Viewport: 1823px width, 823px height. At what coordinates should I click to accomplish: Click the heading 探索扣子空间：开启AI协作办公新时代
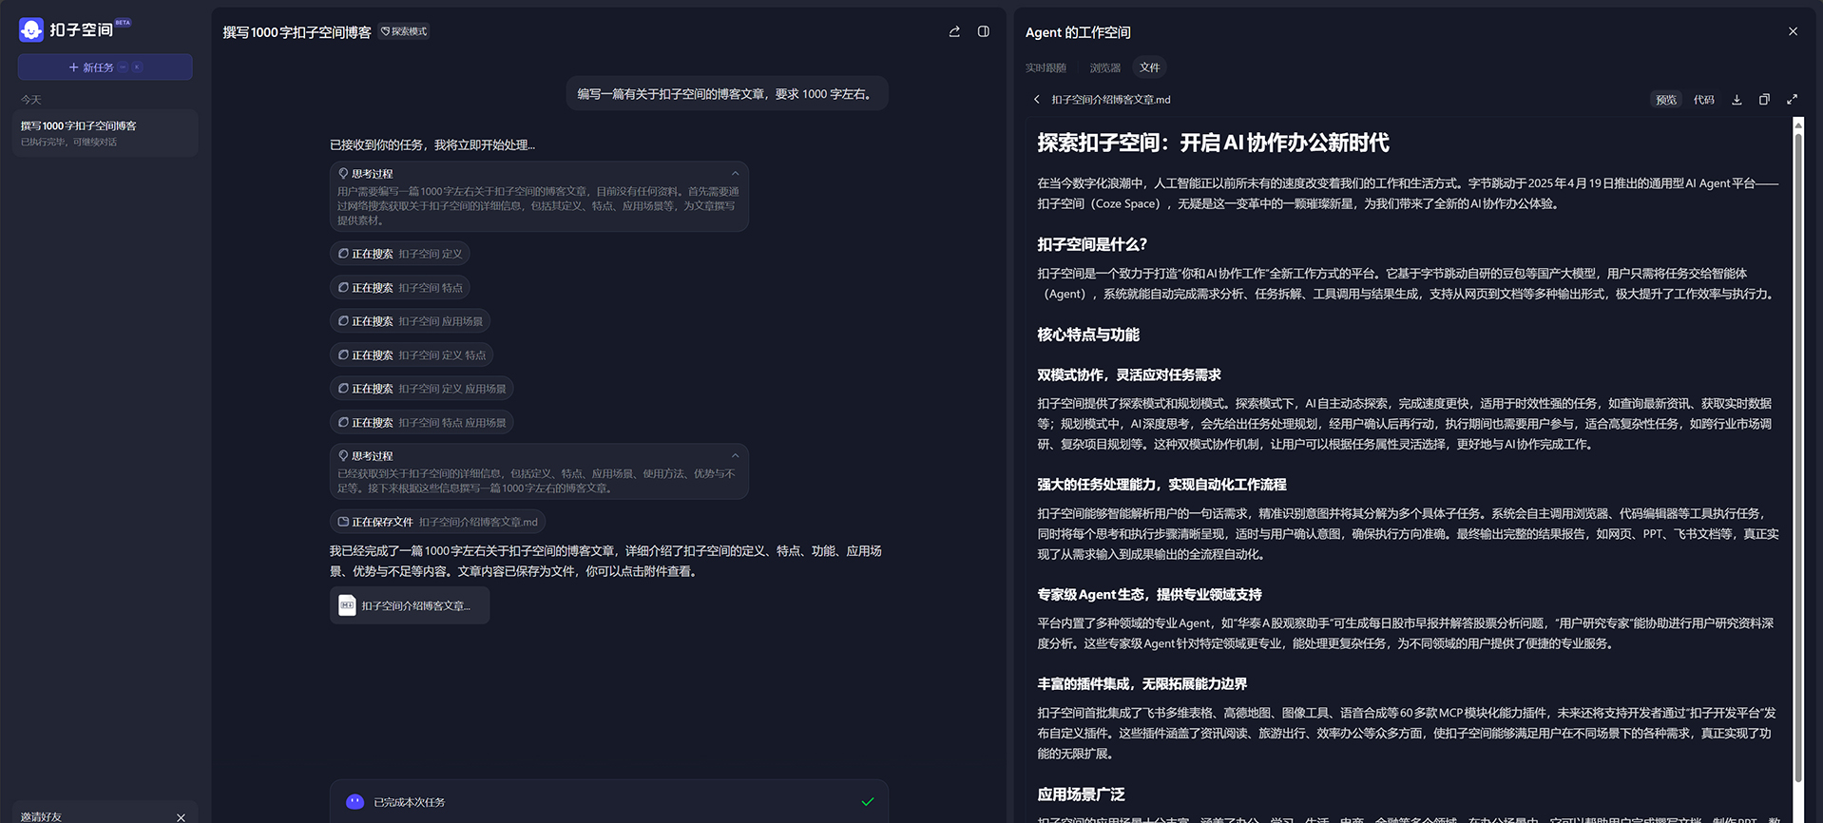pos(1213,143)
